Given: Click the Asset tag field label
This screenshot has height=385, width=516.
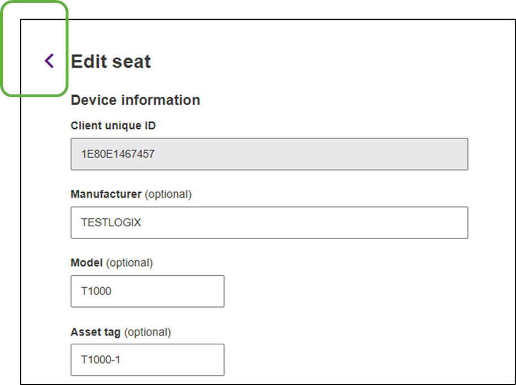Looking at the screenshot, I should coord(96,332).
